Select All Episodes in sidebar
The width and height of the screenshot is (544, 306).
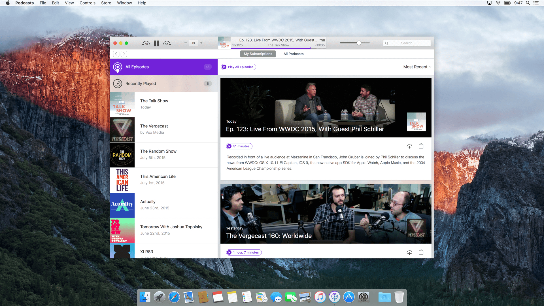(163, 67)
